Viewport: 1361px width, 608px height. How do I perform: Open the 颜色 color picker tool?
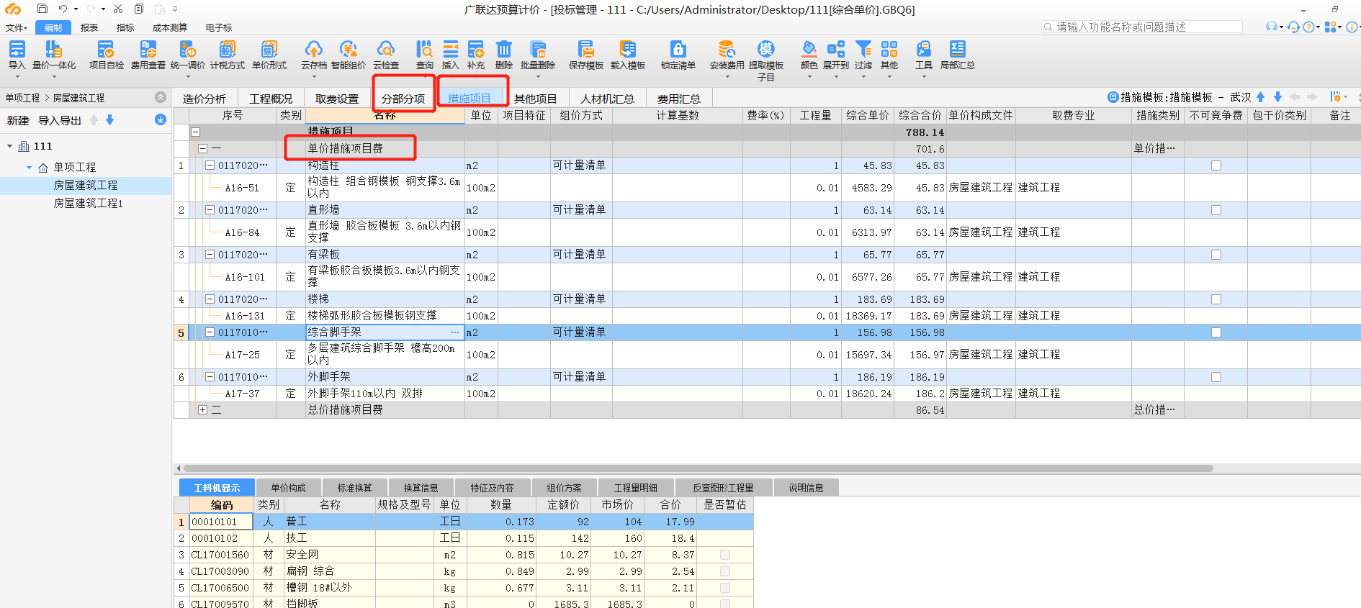(809, 49)
